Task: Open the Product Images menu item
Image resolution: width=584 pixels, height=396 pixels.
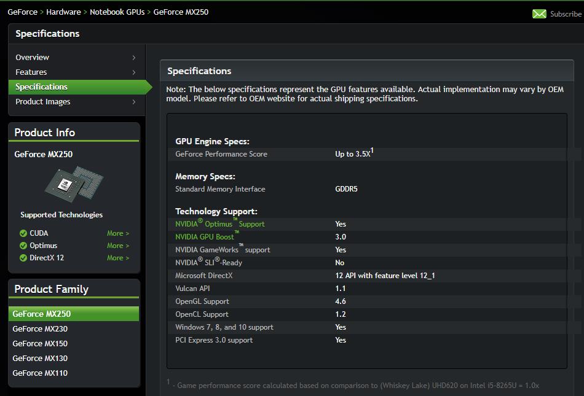Action: pos(43,102)
